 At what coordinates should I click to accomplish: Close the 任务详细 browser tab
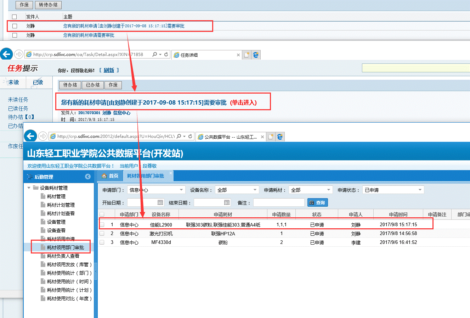click(x=238, y=55)
